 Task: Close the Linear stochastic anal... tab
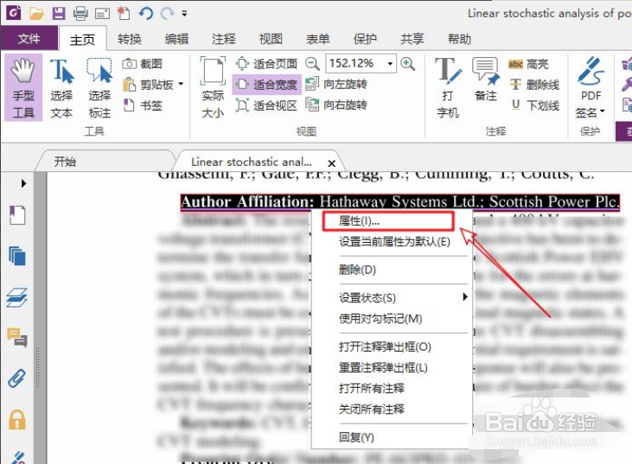[x=332, y=163]
